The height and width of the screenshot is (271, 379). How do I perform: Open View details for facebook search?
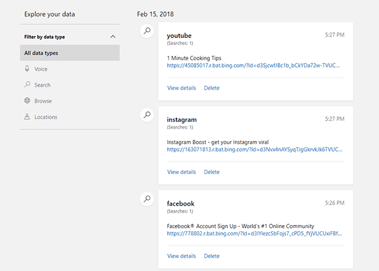tap(181, 256)
